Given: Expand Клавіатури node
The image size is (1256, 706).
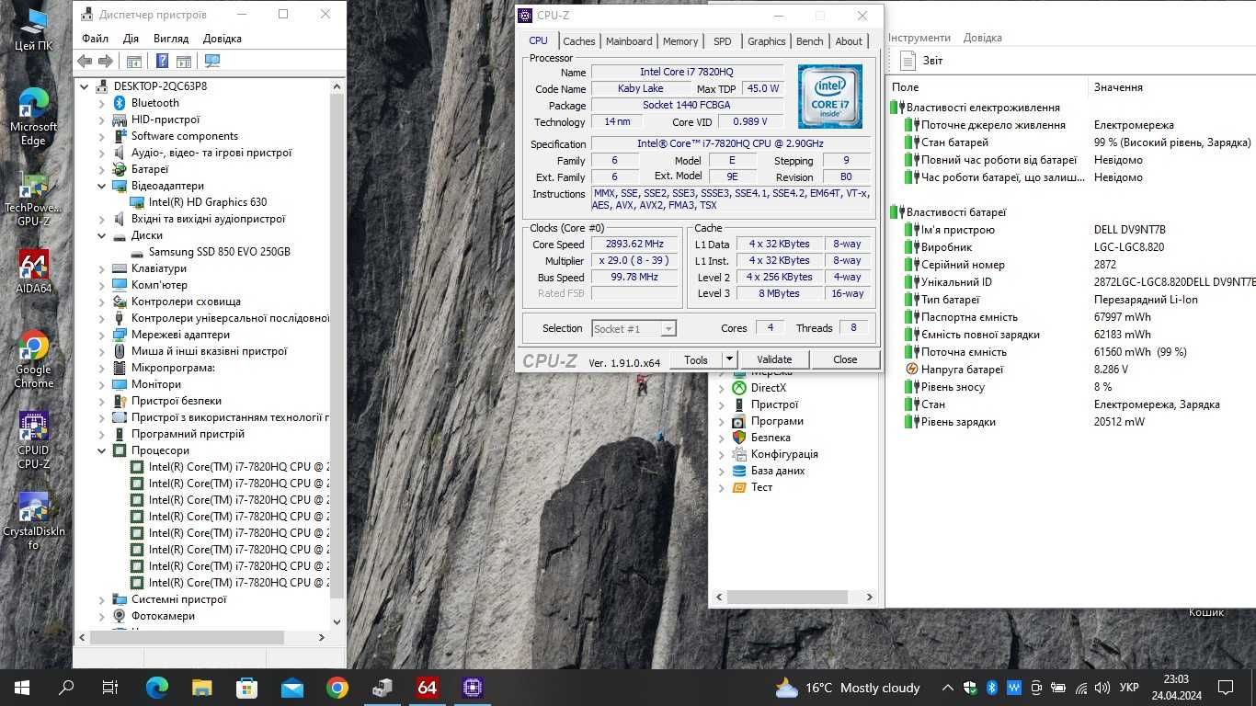Looking at the screenshot, I should point(102,268).
